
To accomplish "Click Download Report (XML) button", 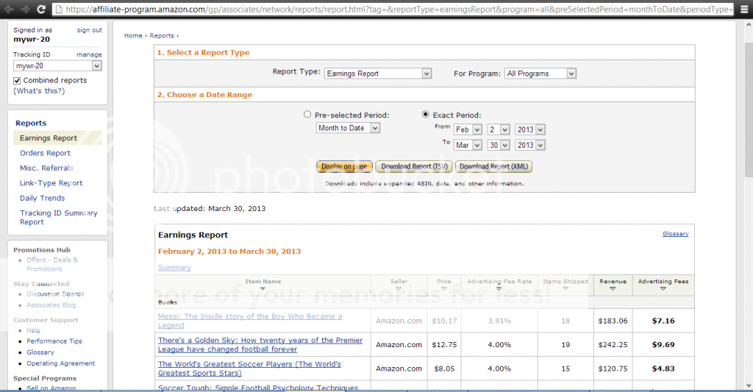I will pyautogui.click(x=493, y=167).
